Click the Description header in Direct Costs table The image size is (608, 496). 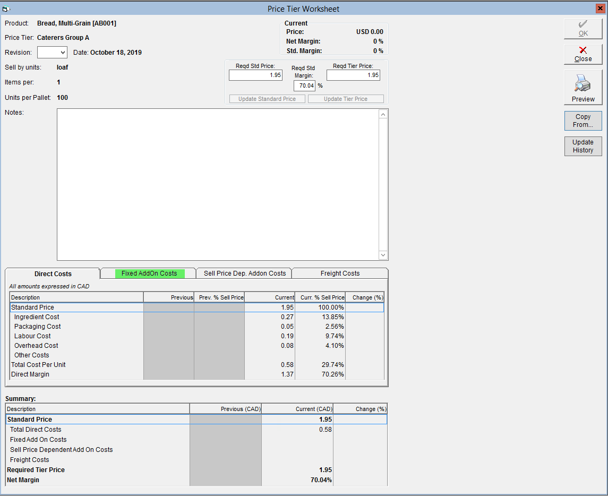point(77,297)
